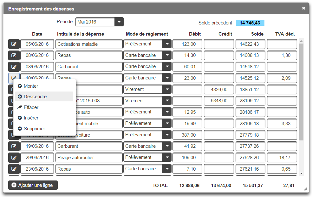Click the empty crédit field of Cotisations maladie
Screen dimensions: 312x197
[219, 44]
